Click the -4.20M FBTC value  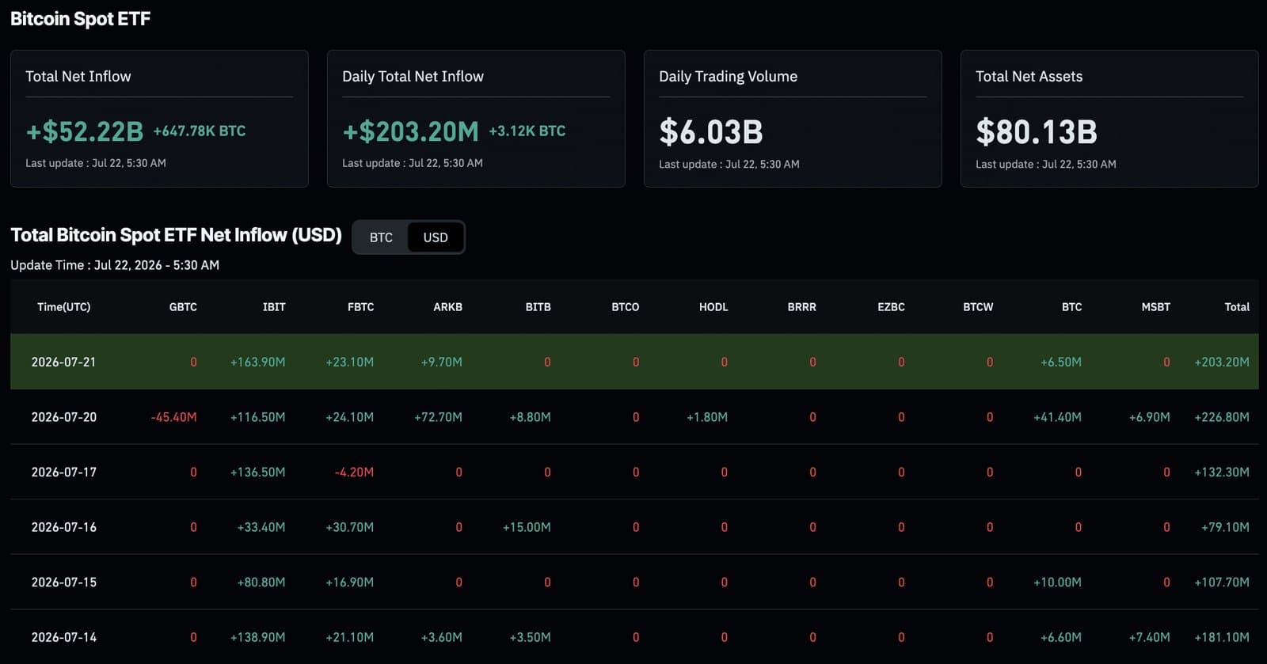click(354, 472)
